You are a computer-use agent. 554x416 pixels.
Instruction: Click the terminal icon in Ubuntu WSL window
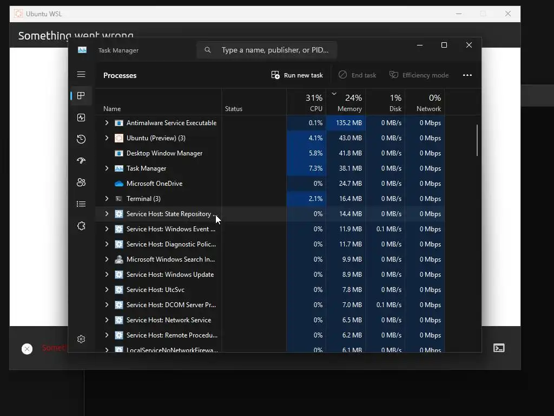tap(499, 348)
